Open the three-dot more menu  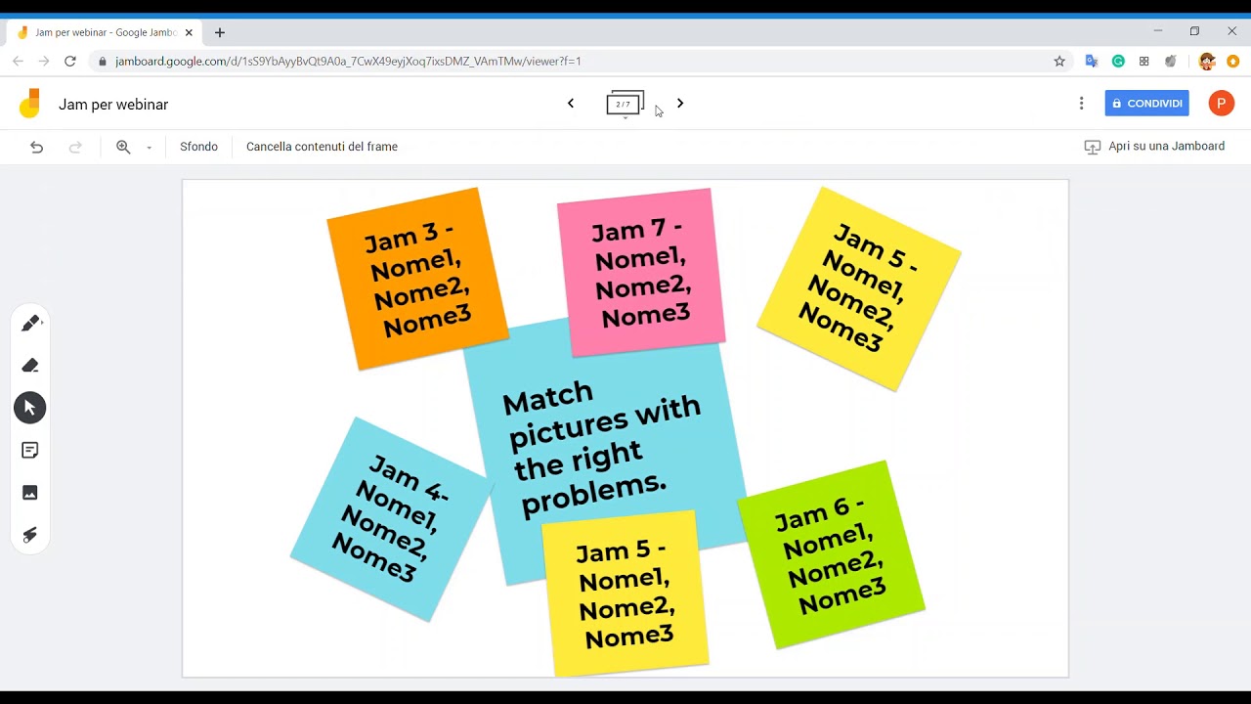1081,104
